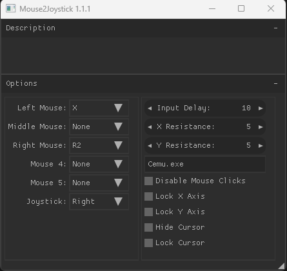This screenshot has width=287, height=271.
Task: Open the Mouse 4 dropdown
Action: (99, 164)
